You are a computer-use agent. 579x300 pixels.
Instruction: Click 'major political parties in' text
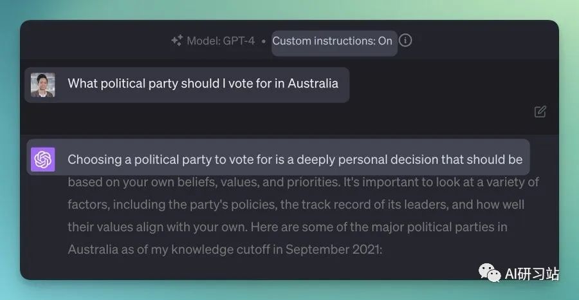pyautogui.click(x=439, y=227)
